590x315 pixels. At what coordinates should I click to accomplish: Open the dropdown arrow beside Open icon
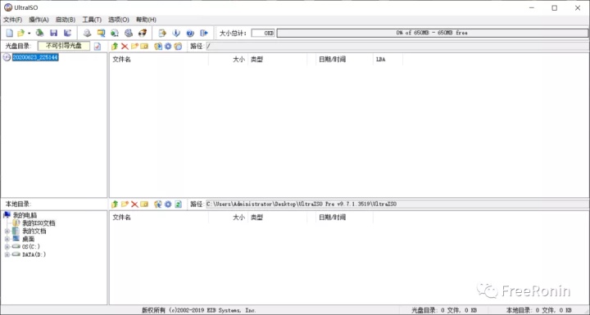click(x=29, y=33)
